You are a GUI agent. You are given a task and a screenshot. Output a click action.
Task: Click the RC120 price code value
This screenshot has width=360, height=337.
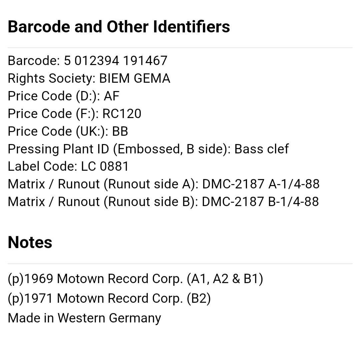click(x=122, y=114)
